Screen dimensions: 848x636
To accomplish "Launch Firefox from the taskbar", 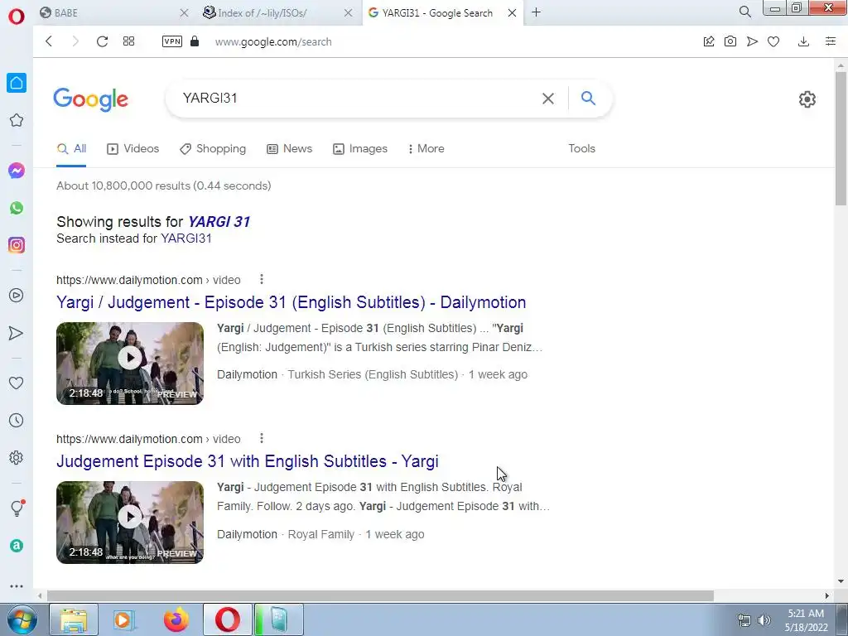I will click(x=176, y=619).
